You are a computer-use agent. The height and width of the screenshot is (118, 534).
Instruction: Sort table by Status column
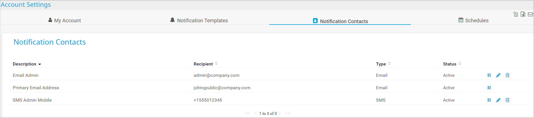(460, 64)
